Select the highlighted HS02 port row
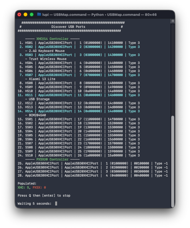This screenshot has height=228, width=190. (x=80, y=47)
